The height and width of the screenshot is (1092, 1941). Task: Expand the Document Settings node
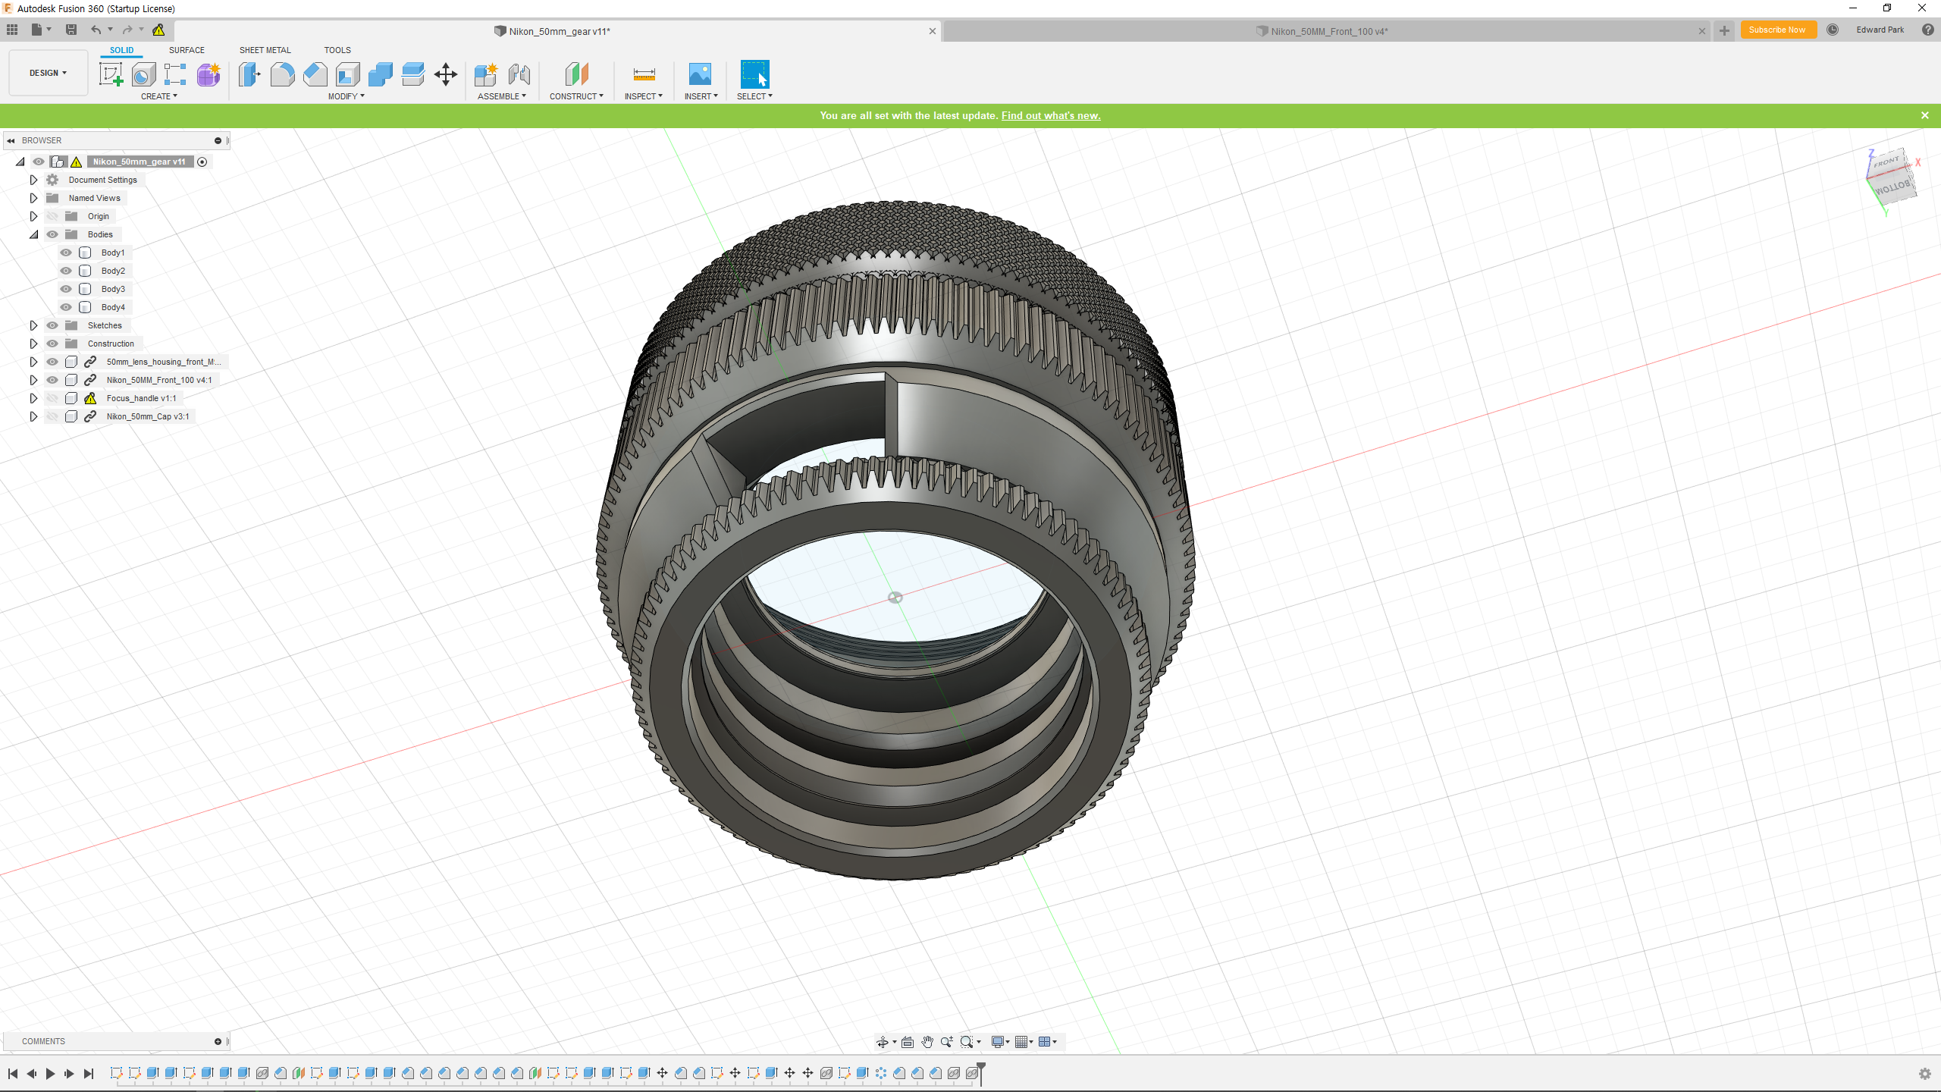[33, 180]
